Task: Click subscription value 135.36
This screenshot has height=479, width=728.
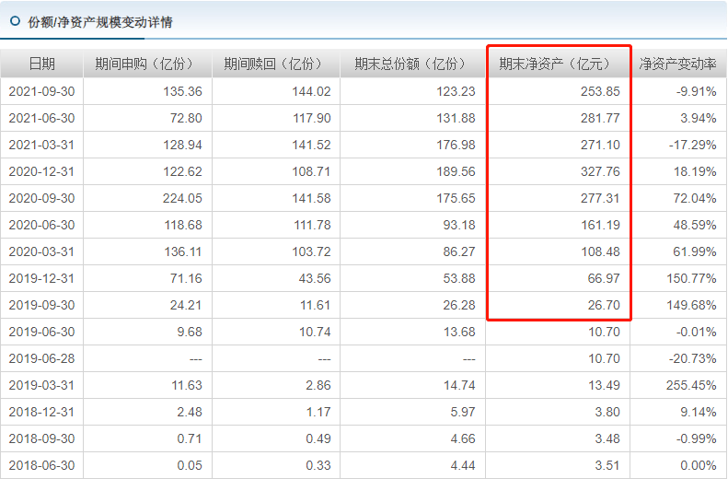Action: point(182,91)
